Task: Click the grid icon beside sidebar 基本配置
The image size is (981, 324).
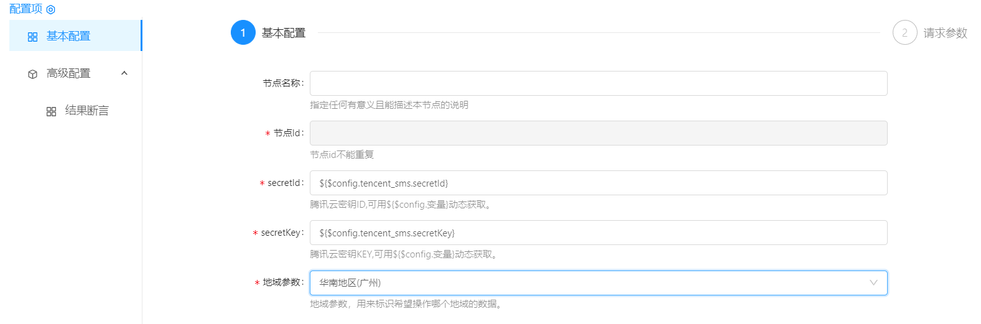Action: tap(33, 37)
